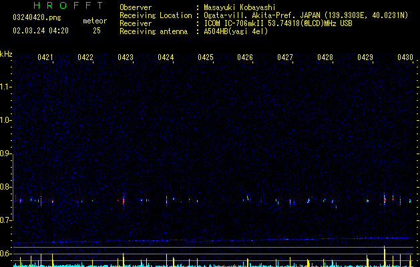Click the 0.8 kHz axis label
The width and height of the screenshot is (420, 267).
point(5,187)
